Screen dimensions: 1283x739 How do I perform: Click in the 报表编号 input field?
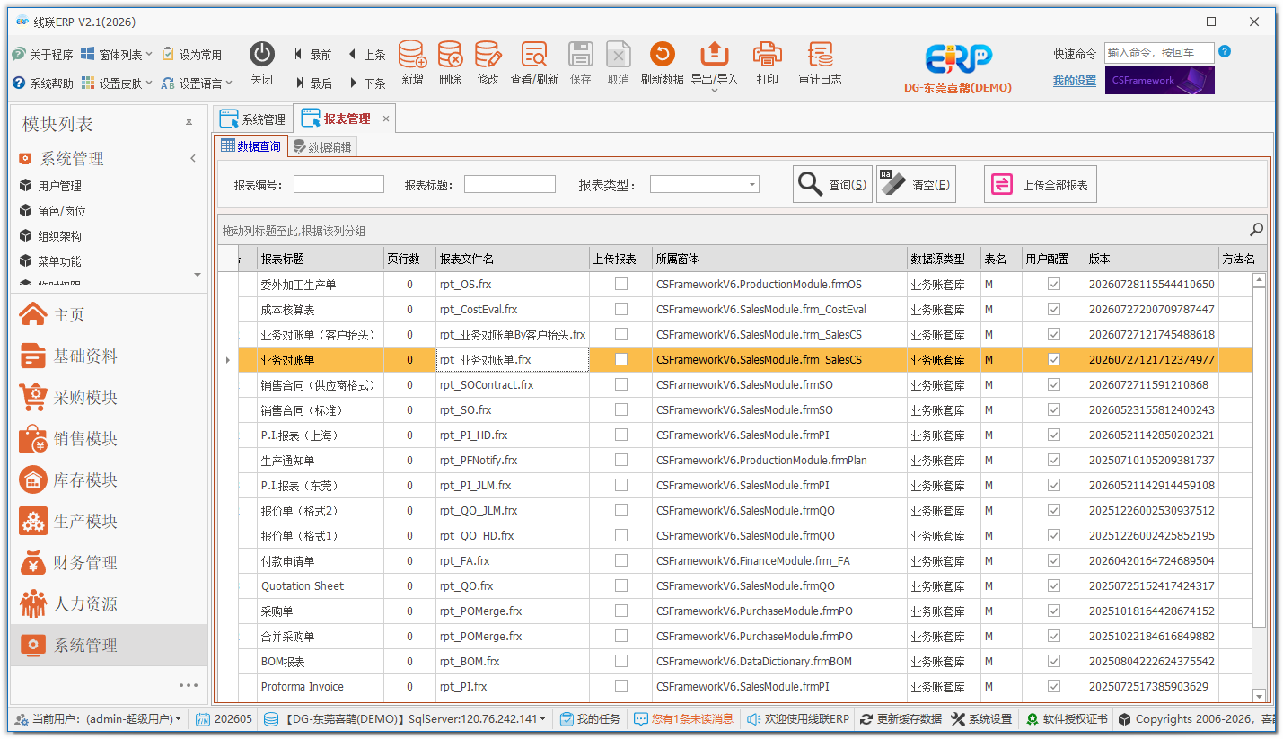click(x=338, y=184)
